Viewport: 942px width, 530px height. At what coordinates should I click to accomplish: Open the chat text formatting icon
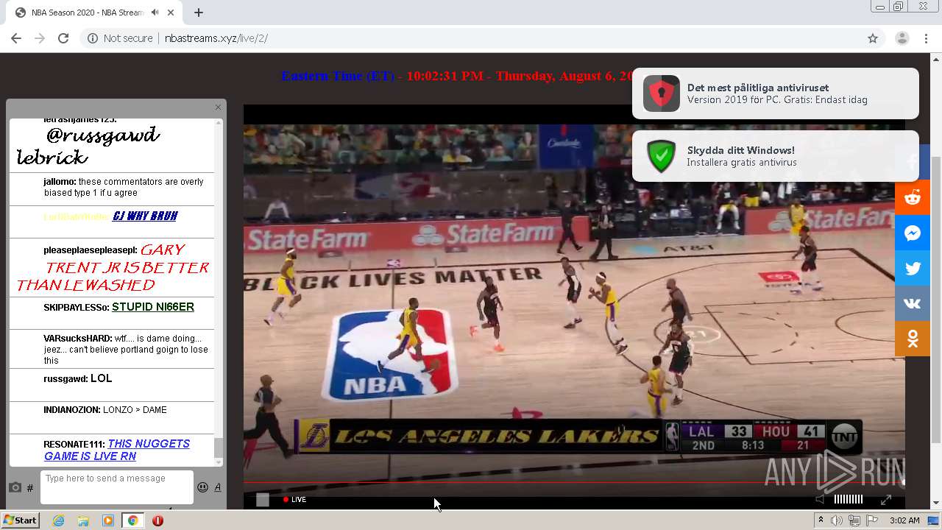218,487
